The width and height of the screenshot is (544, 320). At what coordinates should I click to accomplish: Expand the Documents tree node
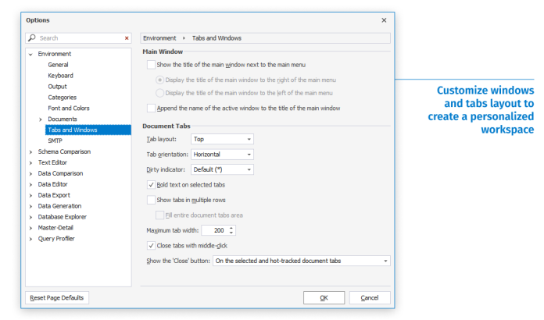pyautogui.click(x=41, y=119)
